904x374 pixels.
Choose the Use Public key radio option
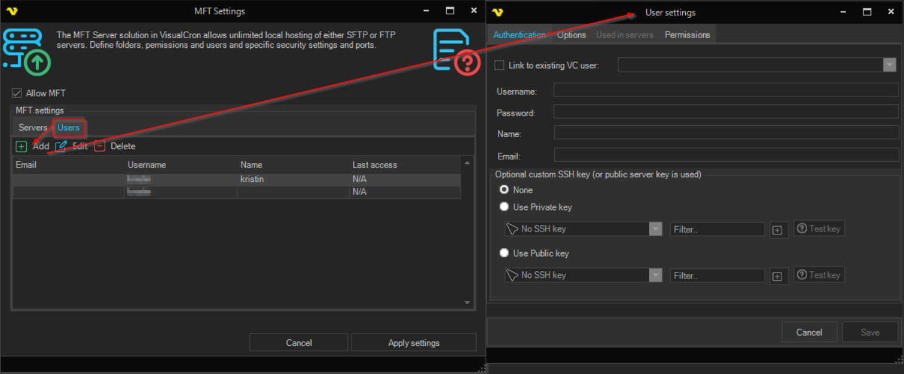[x=504, y=253]
